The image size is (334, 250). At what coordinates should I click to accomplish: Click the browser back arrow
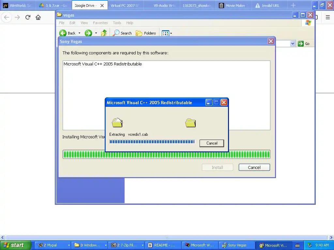point(7,17)
